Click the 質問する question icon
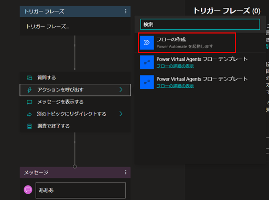The width and height of the screenshot is (269, 200). (x=29, y=78)
